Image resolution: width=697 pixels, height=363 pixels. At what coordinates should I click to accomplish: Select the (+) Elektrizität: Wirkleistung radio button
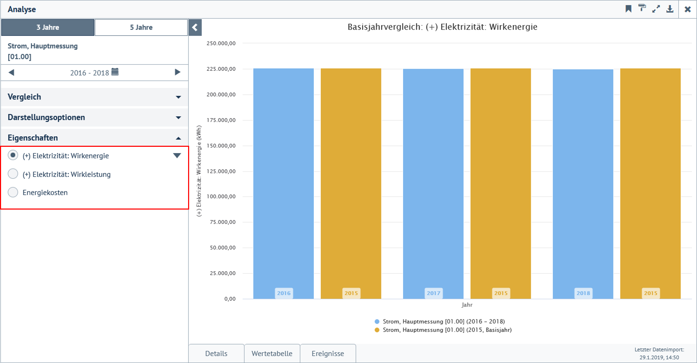(x=13, y=174)
